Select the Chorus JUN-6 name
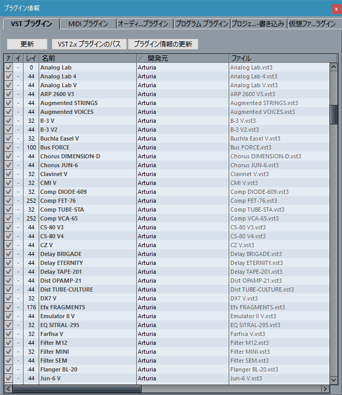 59,165
